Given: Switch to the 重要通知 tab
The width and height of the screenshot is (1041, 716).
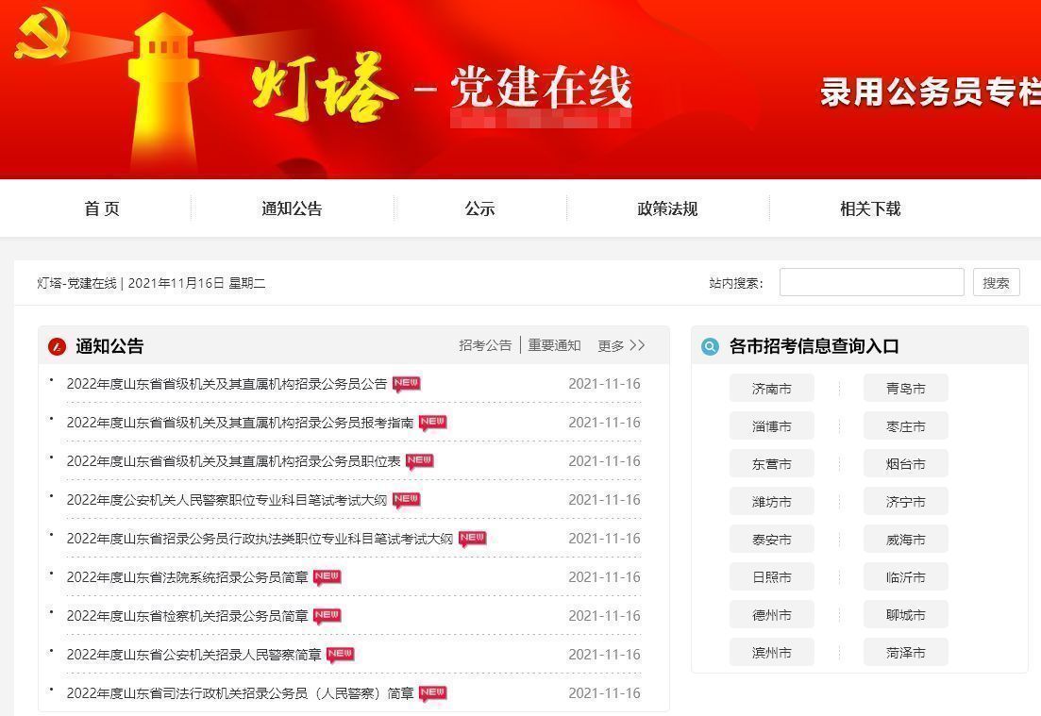Looking at the screenshot, I should (x=555, y=345).
